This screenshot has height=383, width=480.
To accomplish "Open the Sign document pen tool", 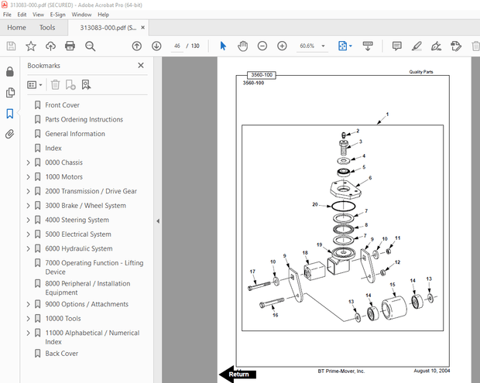I will [x=436, y=46].
